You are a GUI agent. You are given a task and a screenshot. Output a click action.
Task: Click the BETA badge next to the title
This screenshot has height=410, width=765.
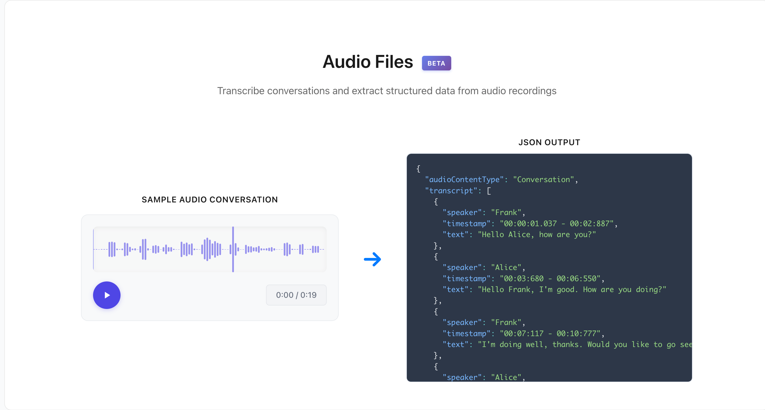point(436,63)
